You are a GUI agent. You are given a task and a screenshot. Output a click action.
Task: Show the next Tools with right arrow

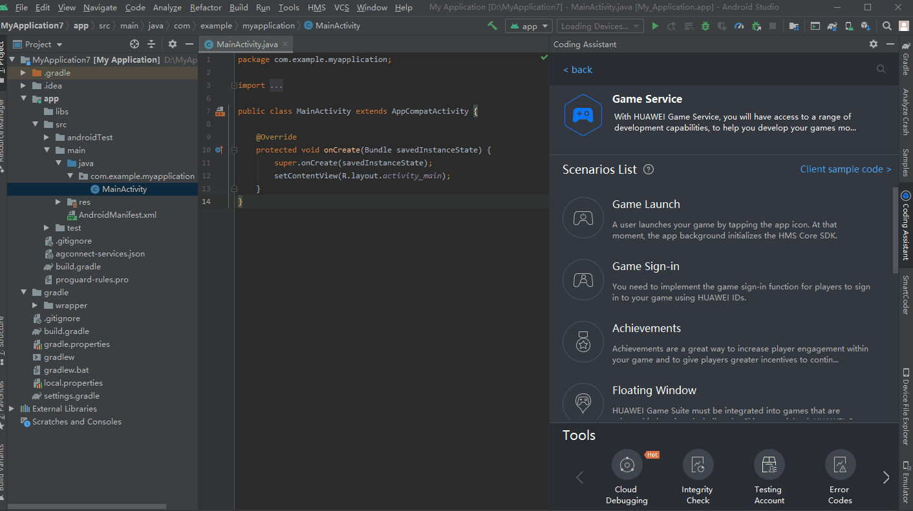pos(886,477)
